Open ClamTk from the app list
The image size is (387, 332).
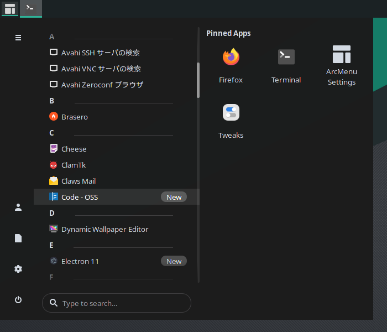[x=117, y=165]
